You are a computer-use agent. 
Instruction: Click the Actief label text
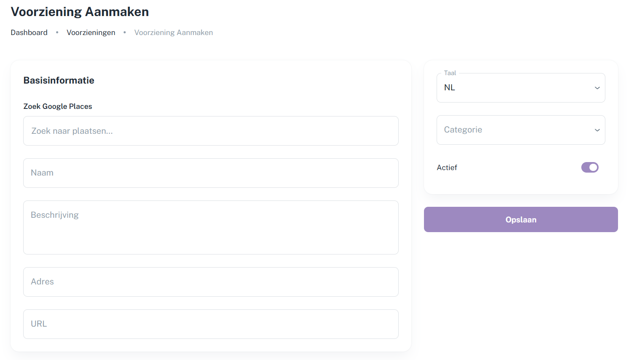[x=447, y=168]
